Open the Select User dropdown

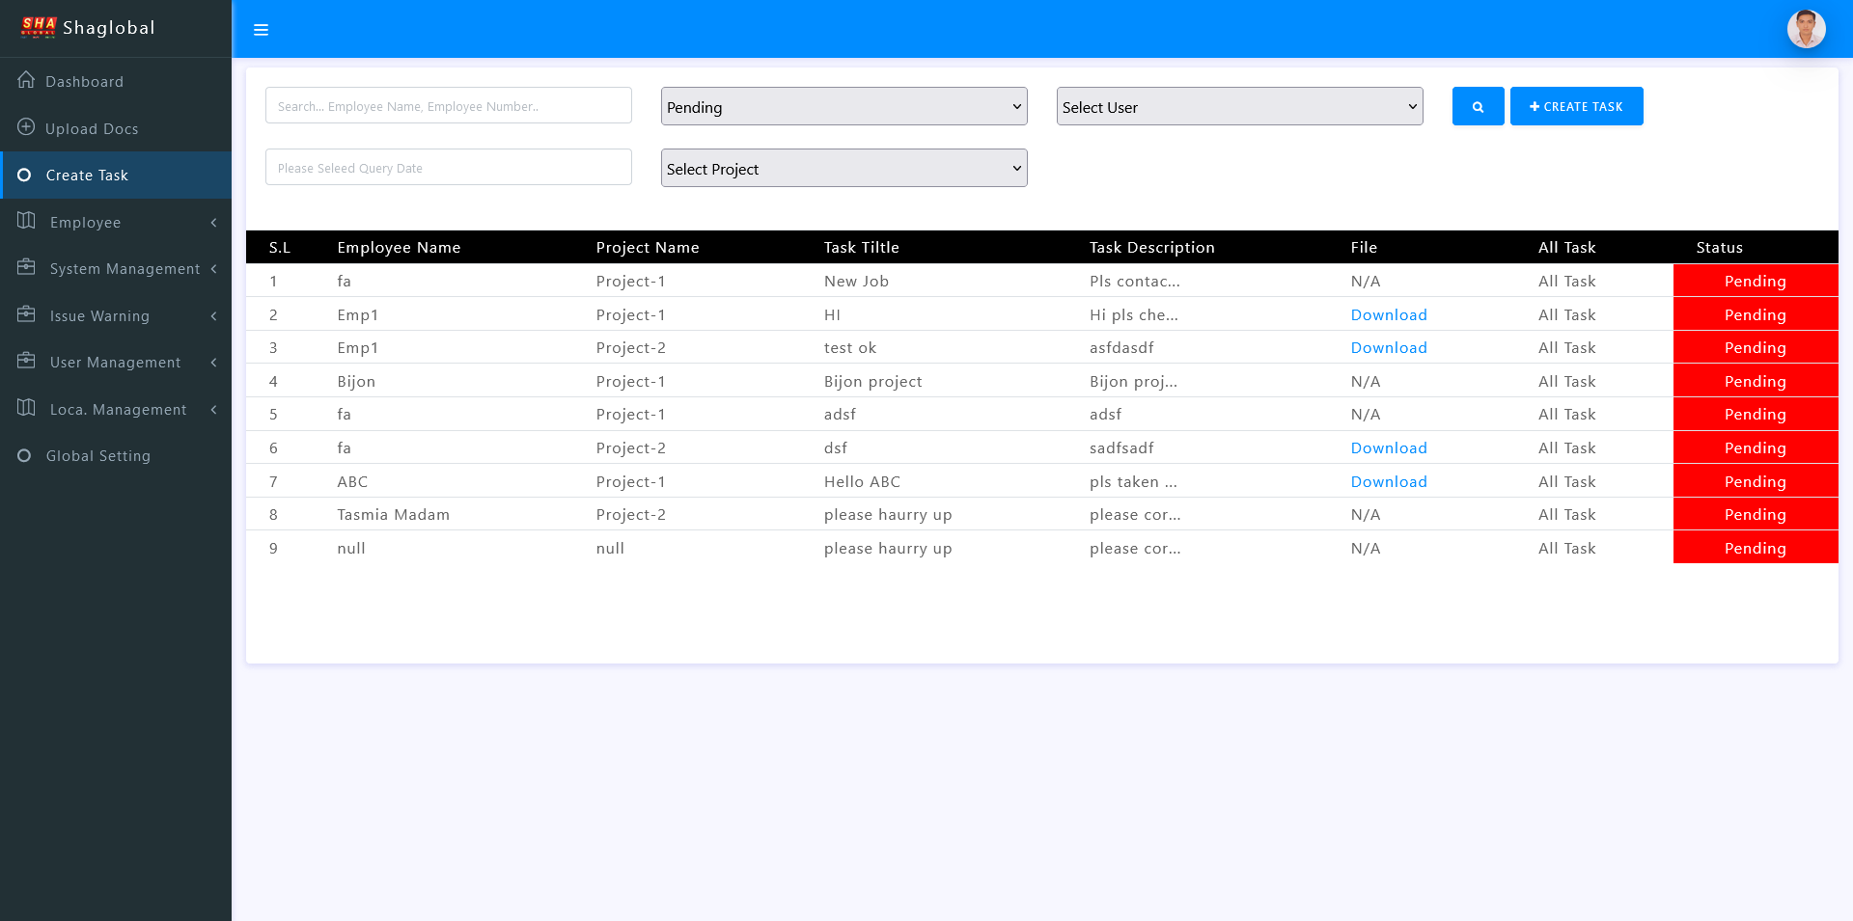pyautogui.click(x=1239, y=106)
